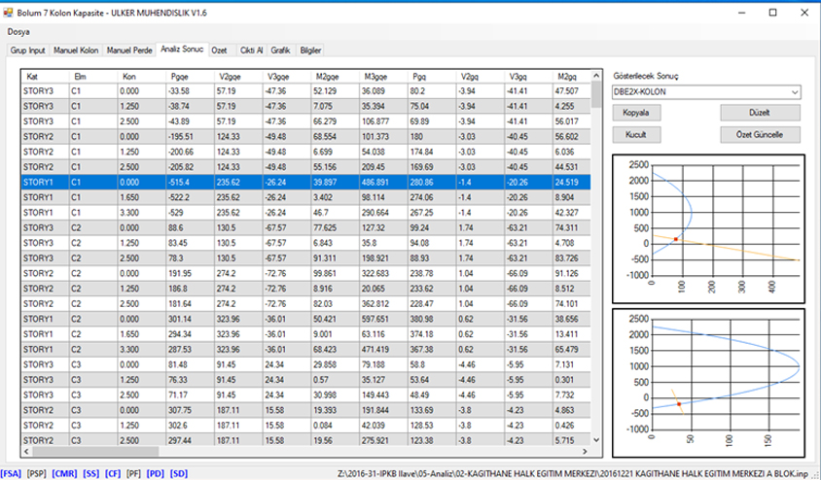Click the Kopyala button
821x480 pixels.
636,113
